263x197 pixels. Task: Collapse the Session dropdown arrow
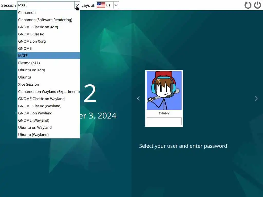point(77,5)
